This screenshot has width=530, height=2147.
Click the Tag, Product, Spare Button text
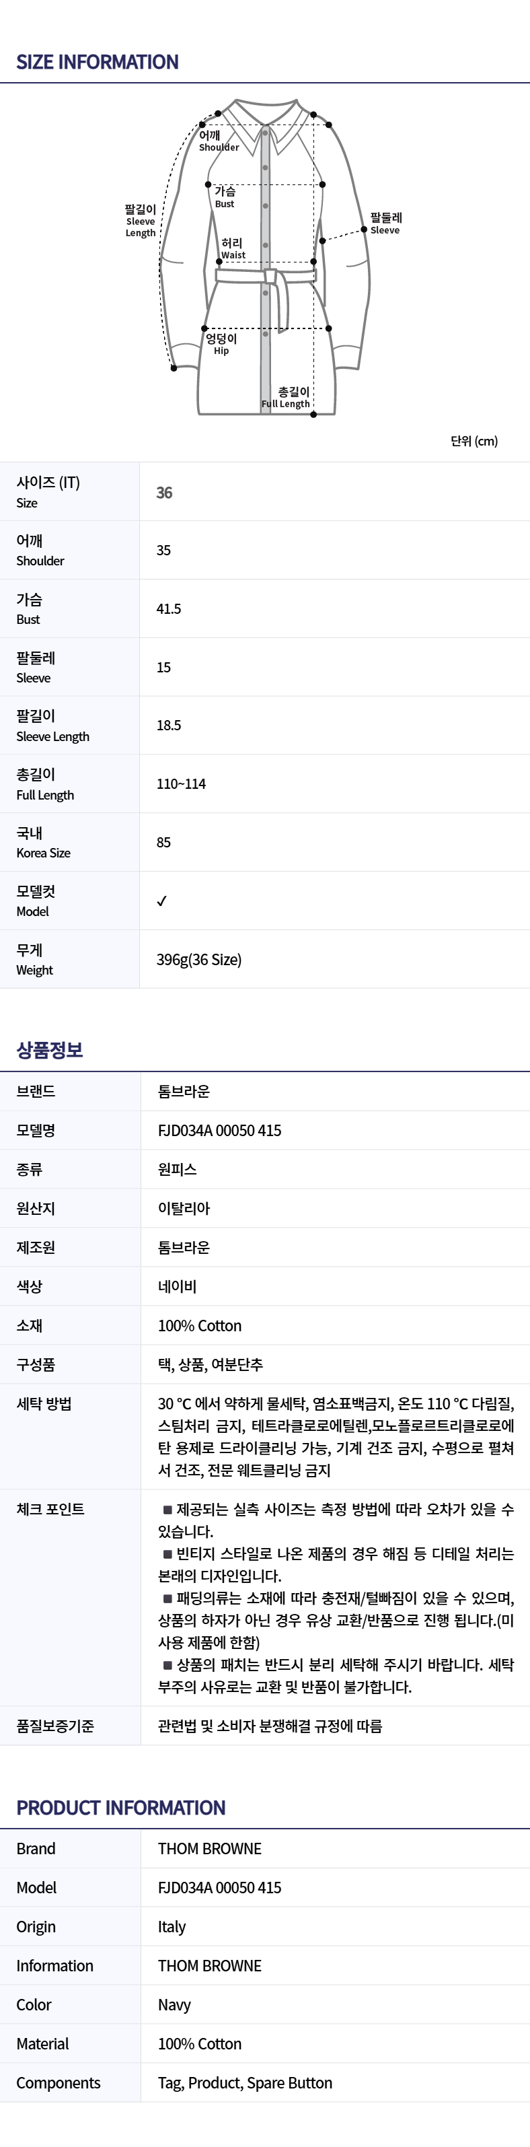coord(245,2083)
